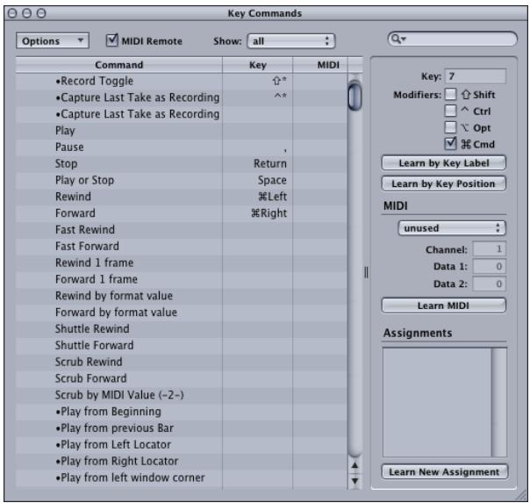
Task: Enable the MIDI Remote checkbox
Action: click(112, 40)
